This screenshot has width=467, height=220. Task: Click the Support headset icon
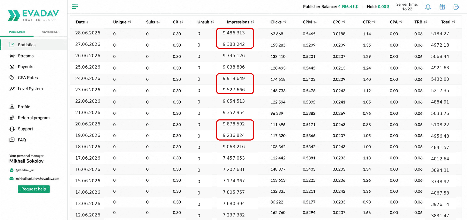coord(12,129)
